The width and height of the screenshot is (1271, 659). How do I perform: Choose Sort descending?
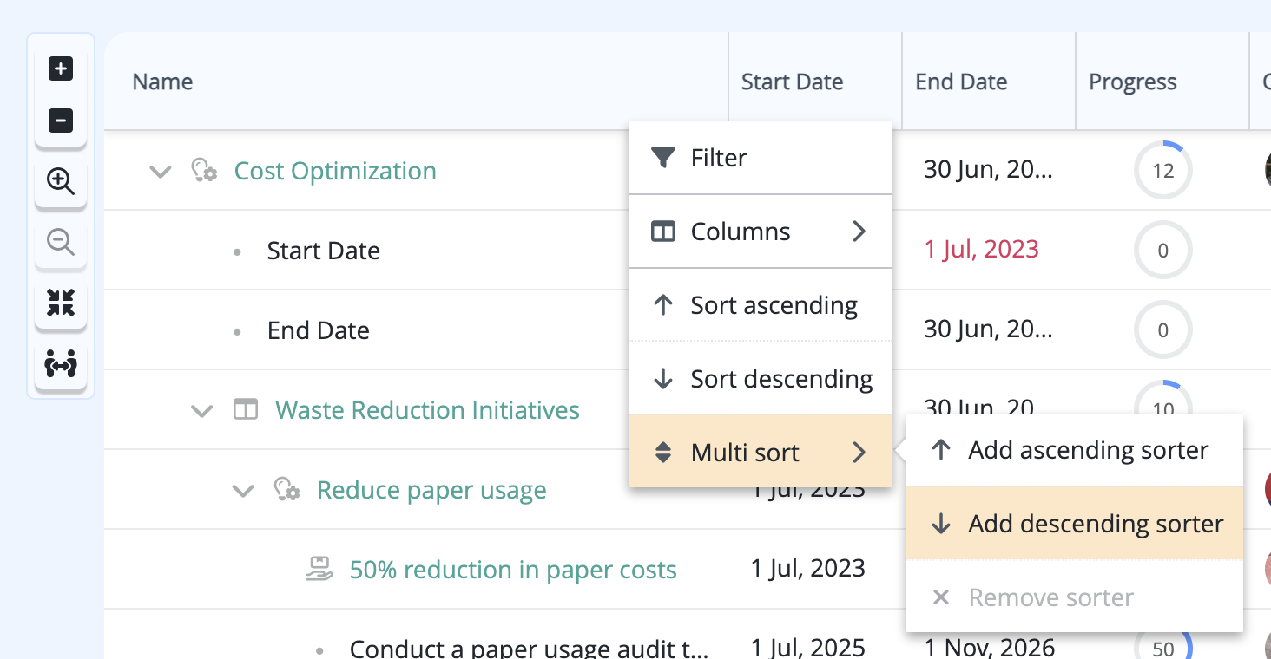point(761,379)
